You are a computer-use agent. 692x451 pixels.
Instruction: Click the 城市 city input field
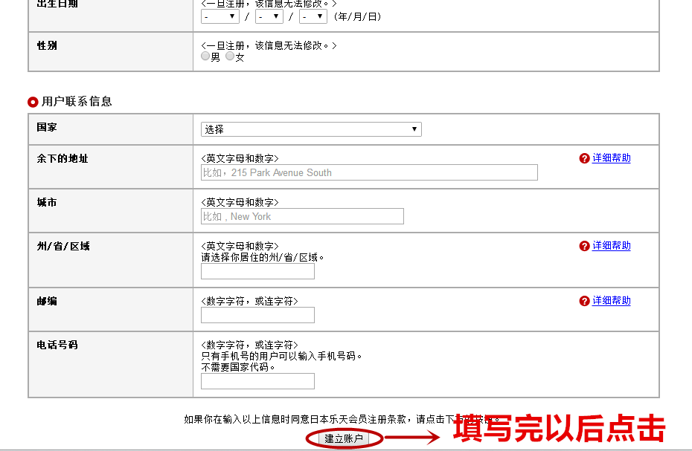302,216
